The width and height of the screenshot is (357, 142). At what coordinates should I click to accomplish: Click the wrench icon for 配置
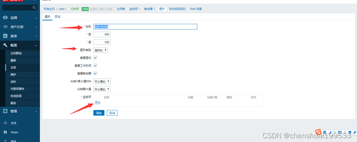5,45
